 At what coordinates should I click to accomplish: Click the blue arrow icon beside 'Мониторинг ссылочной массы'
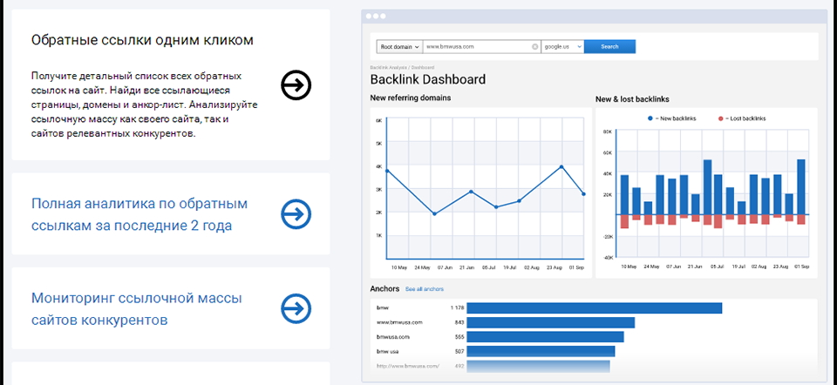tap(296, 308)
